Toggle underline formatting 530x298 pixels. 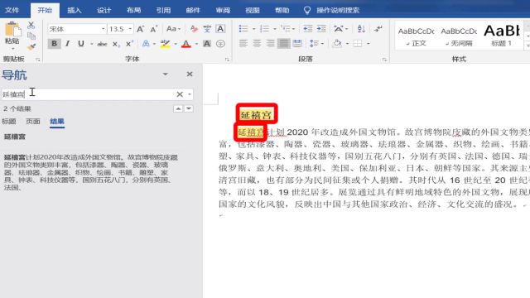[81, 44]
